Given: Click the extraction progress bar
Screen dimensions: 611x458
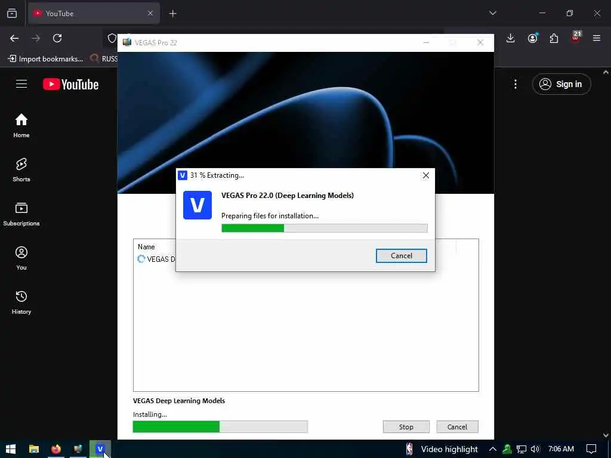Looking at the screenshot, I should pos(324,228).
